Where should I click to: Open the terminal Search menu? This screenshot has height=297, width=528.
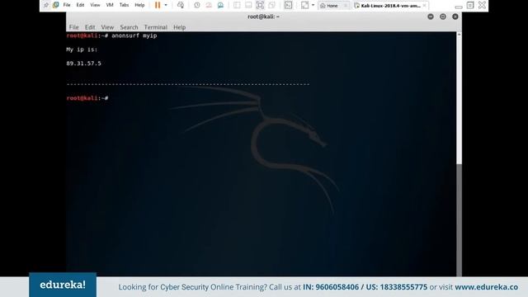tap(129, 27)
